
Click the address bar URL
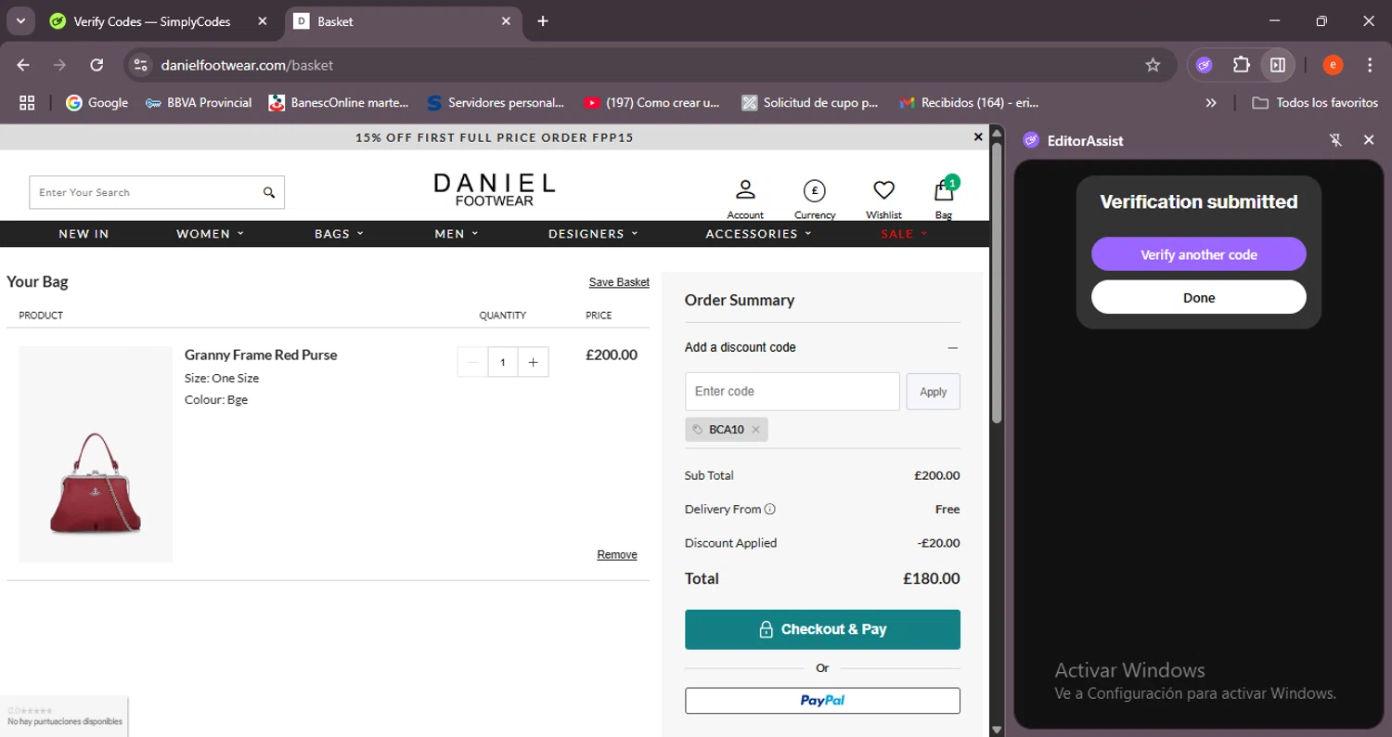tap(247, 65)
